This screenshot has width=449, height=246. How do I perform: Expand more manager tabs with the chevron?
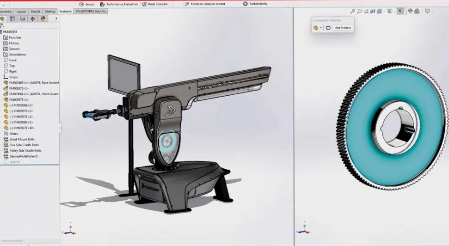coord(56,18)
